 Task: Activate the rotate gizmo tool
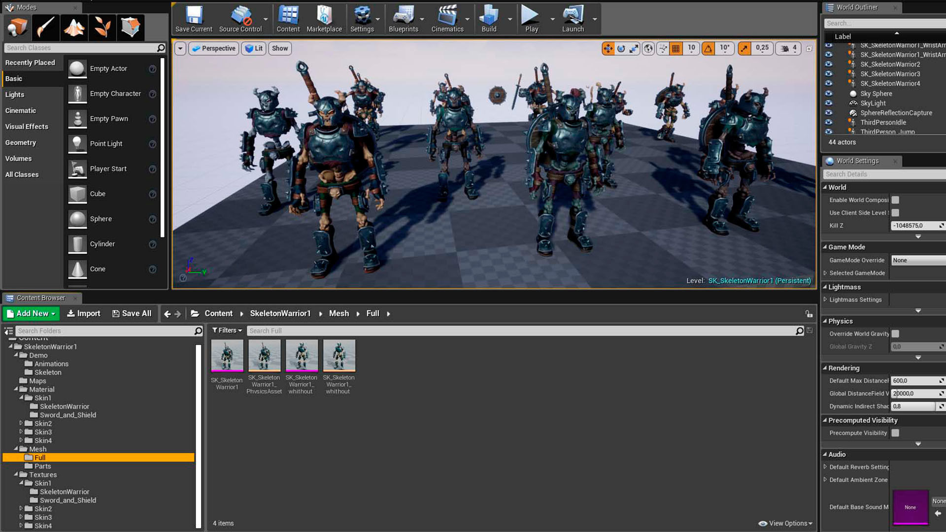(x=621, y=48)
